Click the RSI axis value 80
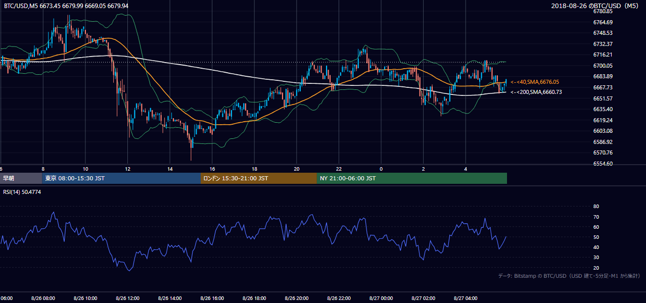The width and height of the screenshot is (646, 303). click(596, 207)
